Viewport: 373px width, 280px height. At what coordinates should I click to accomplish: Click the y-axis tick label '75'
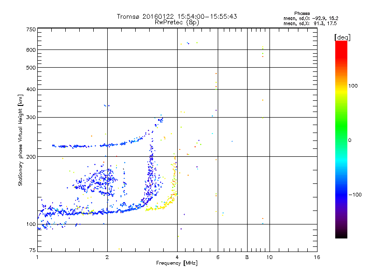[33, 250]
